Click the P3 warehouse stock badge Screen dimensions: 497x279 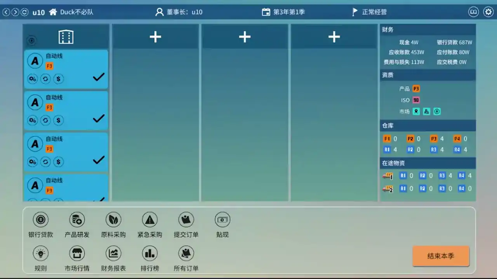click(434, 139)
